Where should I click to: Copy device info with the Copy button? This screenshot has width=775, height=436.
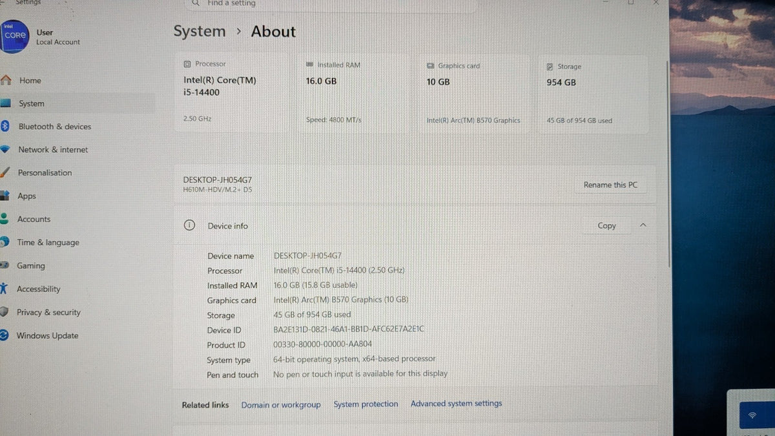[606, 225]
